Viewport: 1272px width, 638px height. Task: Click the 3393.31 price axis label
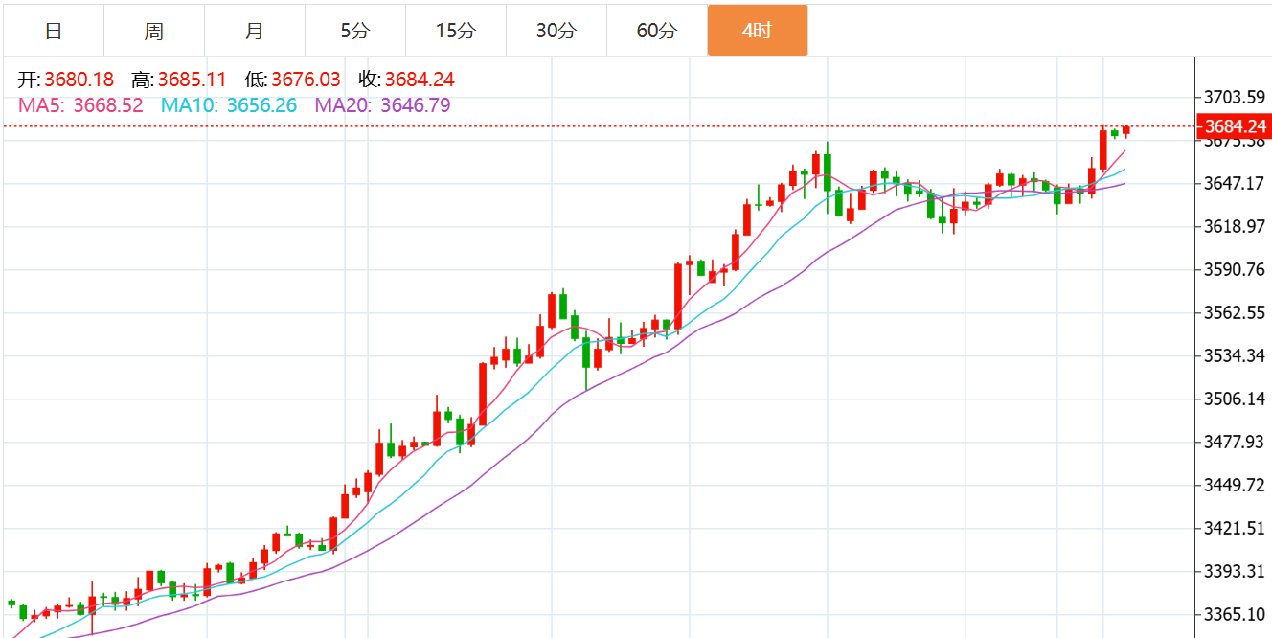click(x=1235, y=571)
